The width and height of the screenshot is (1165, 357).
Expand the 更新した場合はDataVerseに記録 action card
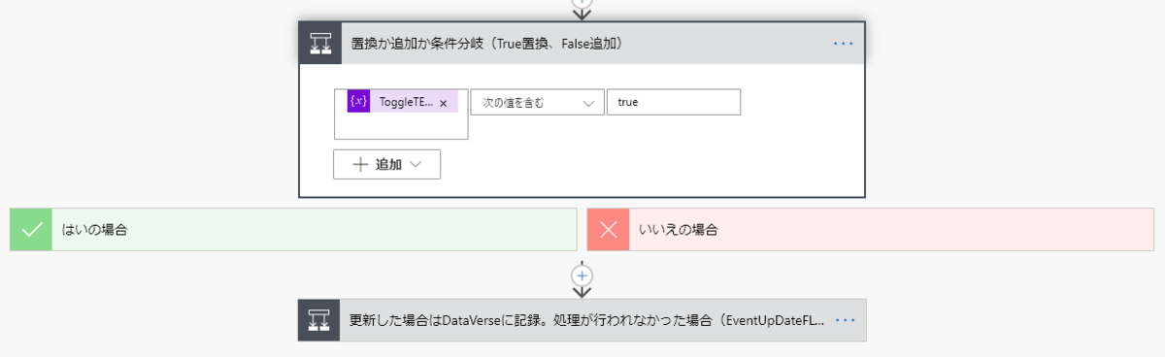pos(582,319)
